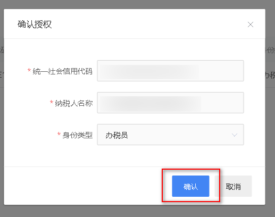Click the blue 确认 button
Image resolution: width=275 pixels, height=217 pixels.
click(x=190, y=186)
